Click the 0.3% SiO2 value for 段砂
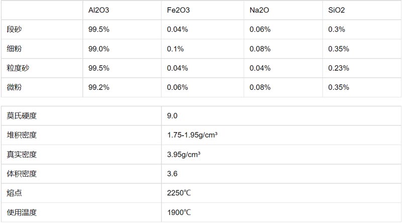Image resolution: width=402 pixels, height=223 pixels. click(336, 30)
